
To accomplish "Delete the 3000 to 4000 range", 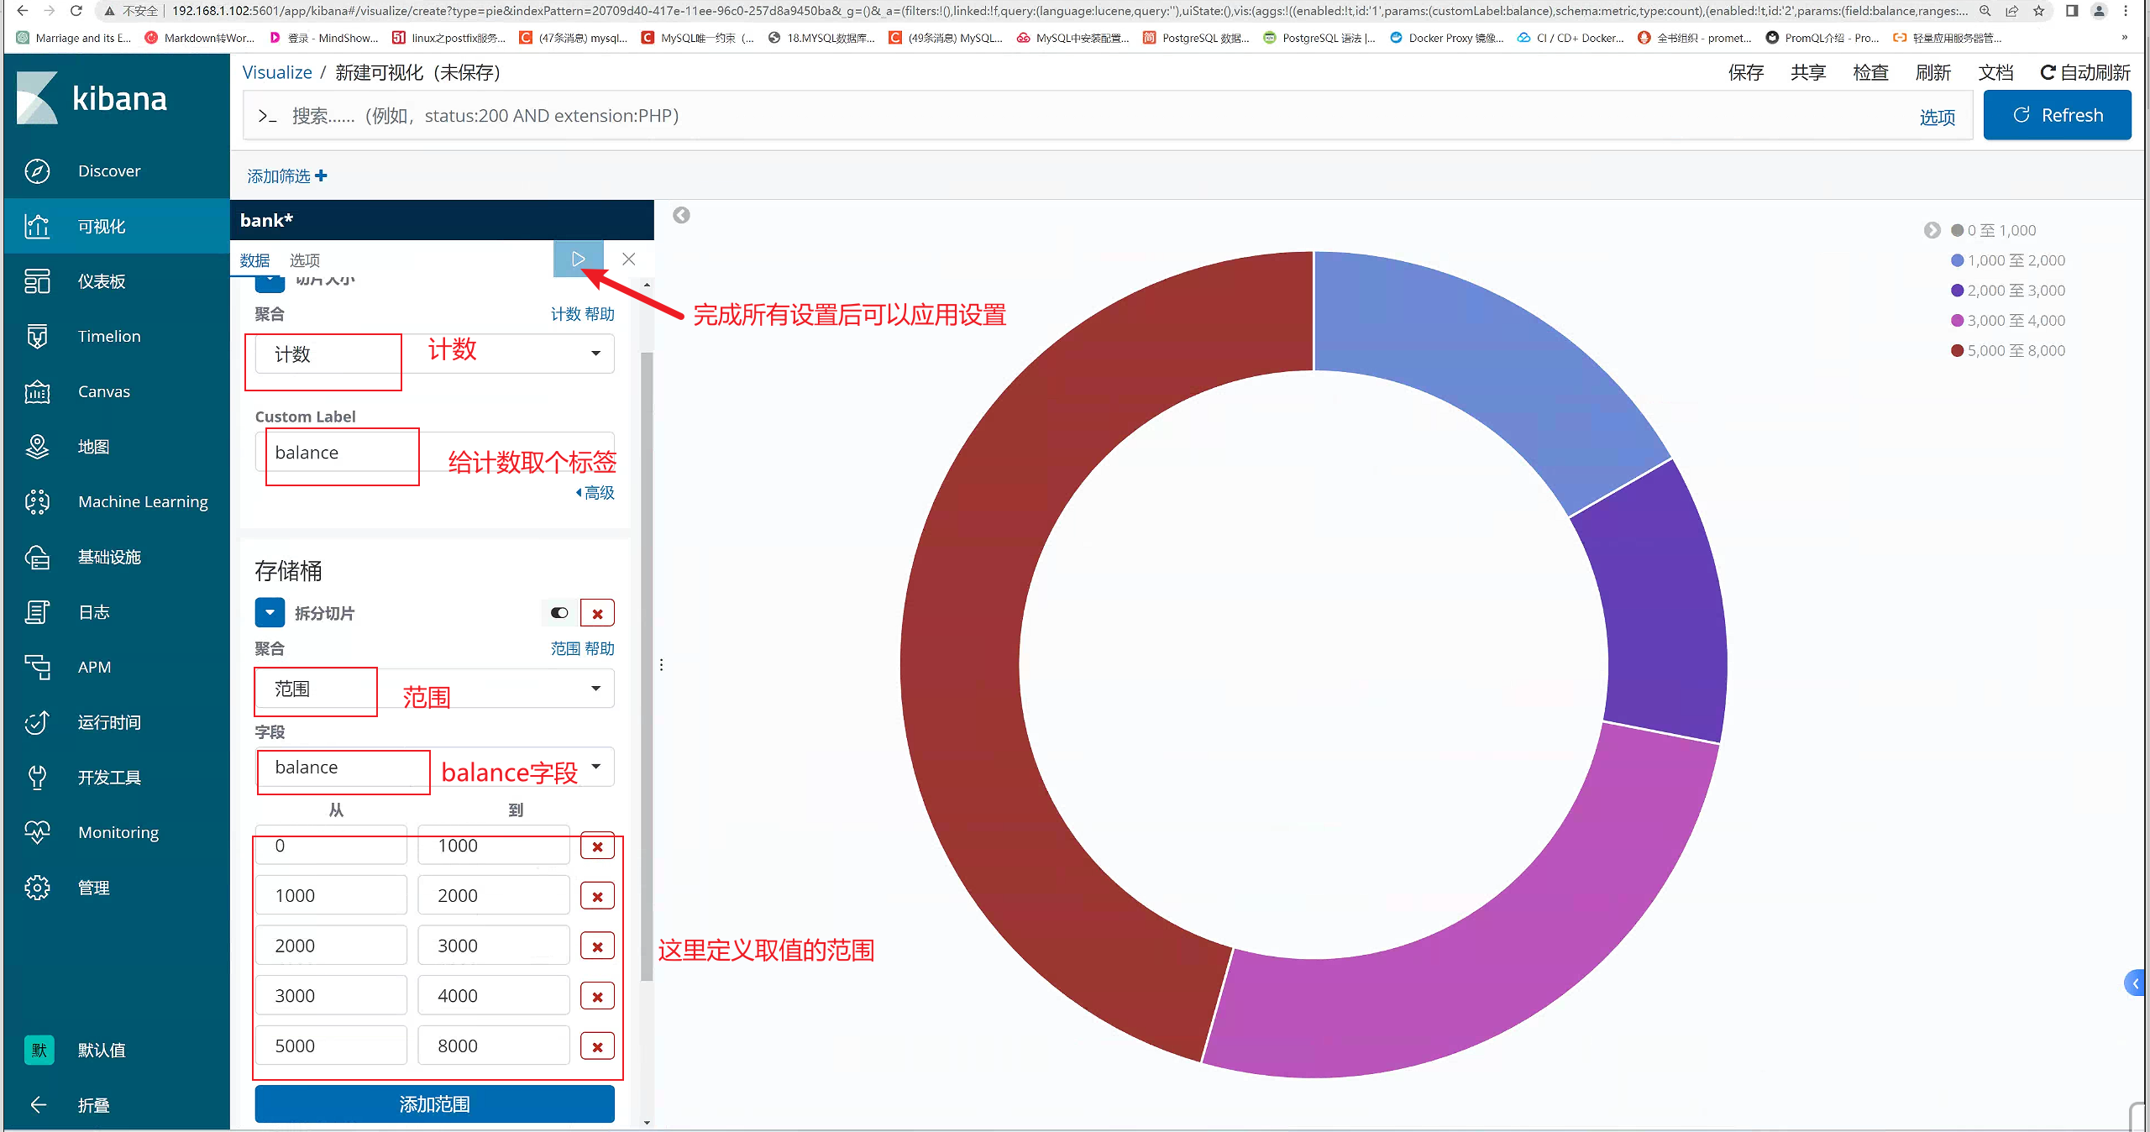I will pos(597,997).
